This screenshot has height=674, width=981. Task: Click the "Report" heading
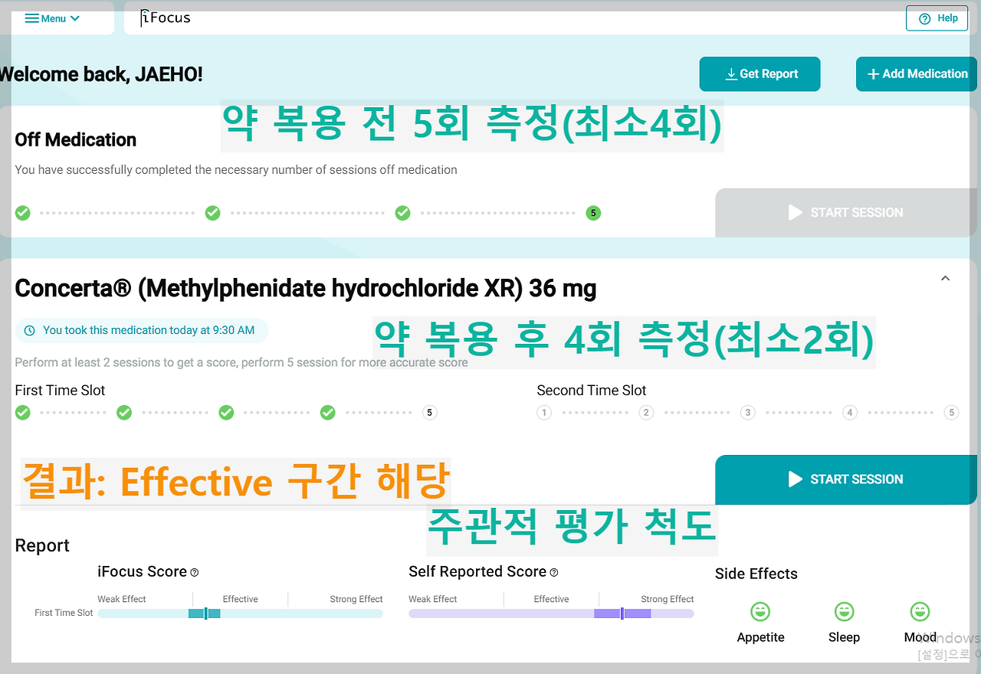click(x=42, y=545)
